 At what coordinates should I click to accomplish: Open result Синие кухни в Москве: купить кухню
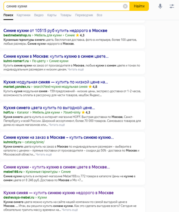coord(56,56)
